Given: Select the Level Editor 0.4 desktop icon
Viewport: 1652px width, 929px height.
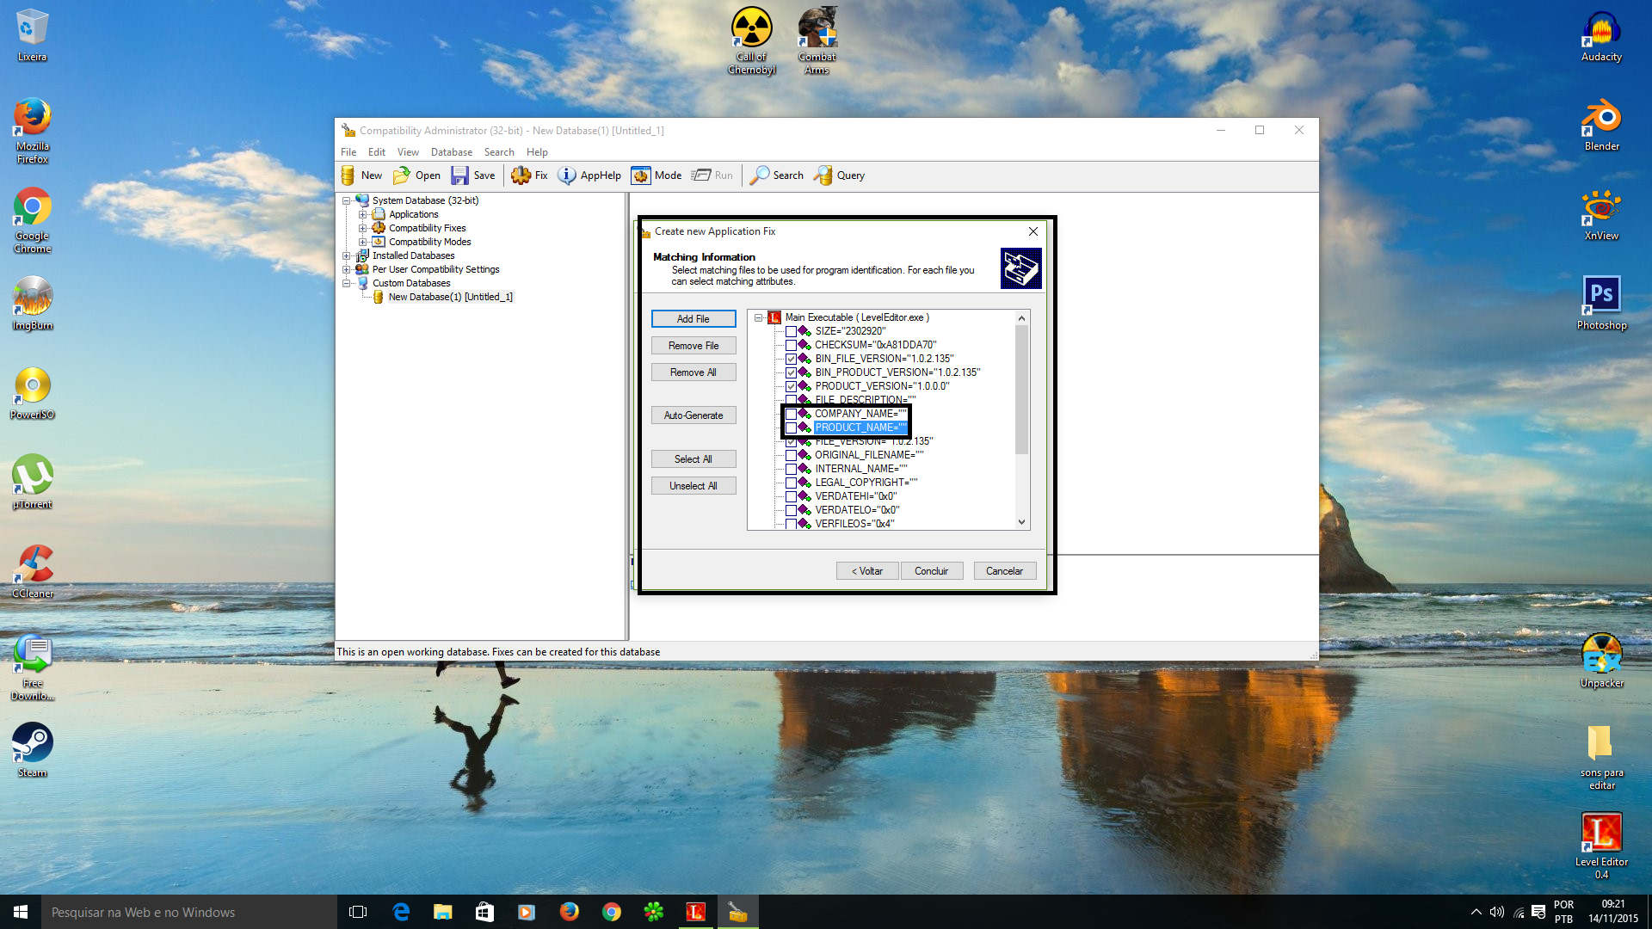Looking at the screenshot, I should click(x=1601, y=846).
